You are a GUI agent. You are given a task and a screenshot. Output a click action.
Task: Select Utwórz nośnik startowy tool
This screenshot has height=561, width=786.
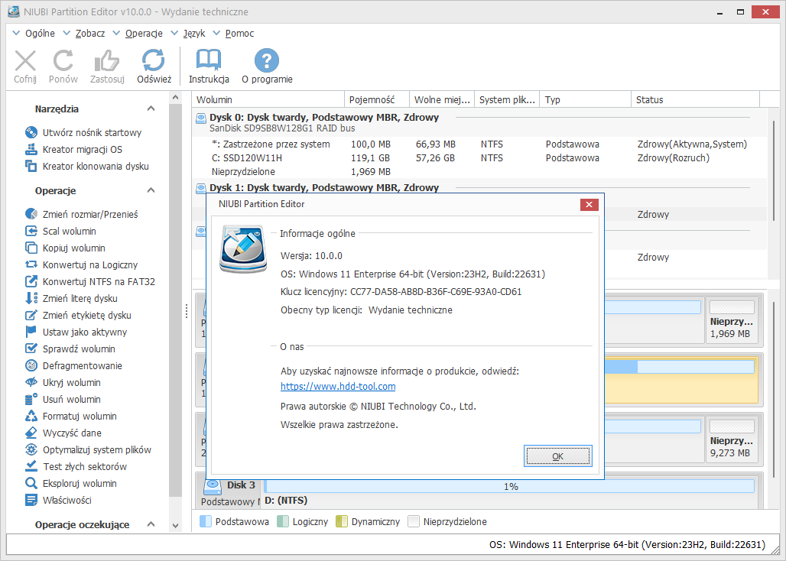pyautogui.click(x=83, y=133)
